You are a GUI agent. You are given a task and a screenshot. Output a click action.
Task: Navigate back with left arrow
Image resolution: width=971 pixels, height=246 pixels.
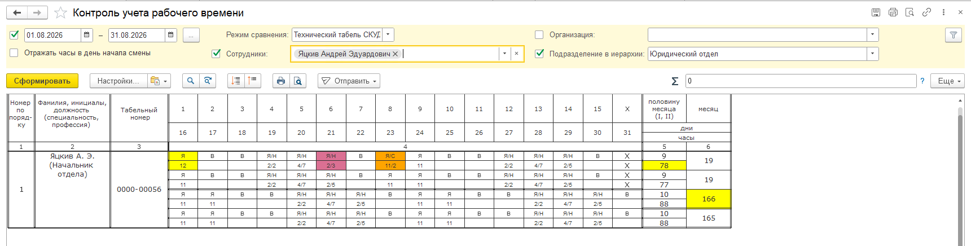pos(17,12)
